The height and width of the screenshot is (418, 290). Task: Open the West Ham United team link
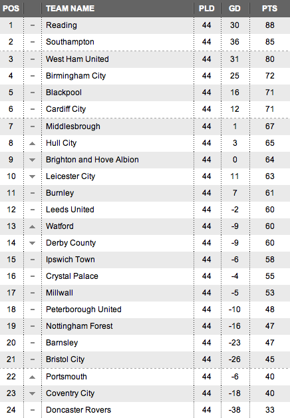pos(77,59)
